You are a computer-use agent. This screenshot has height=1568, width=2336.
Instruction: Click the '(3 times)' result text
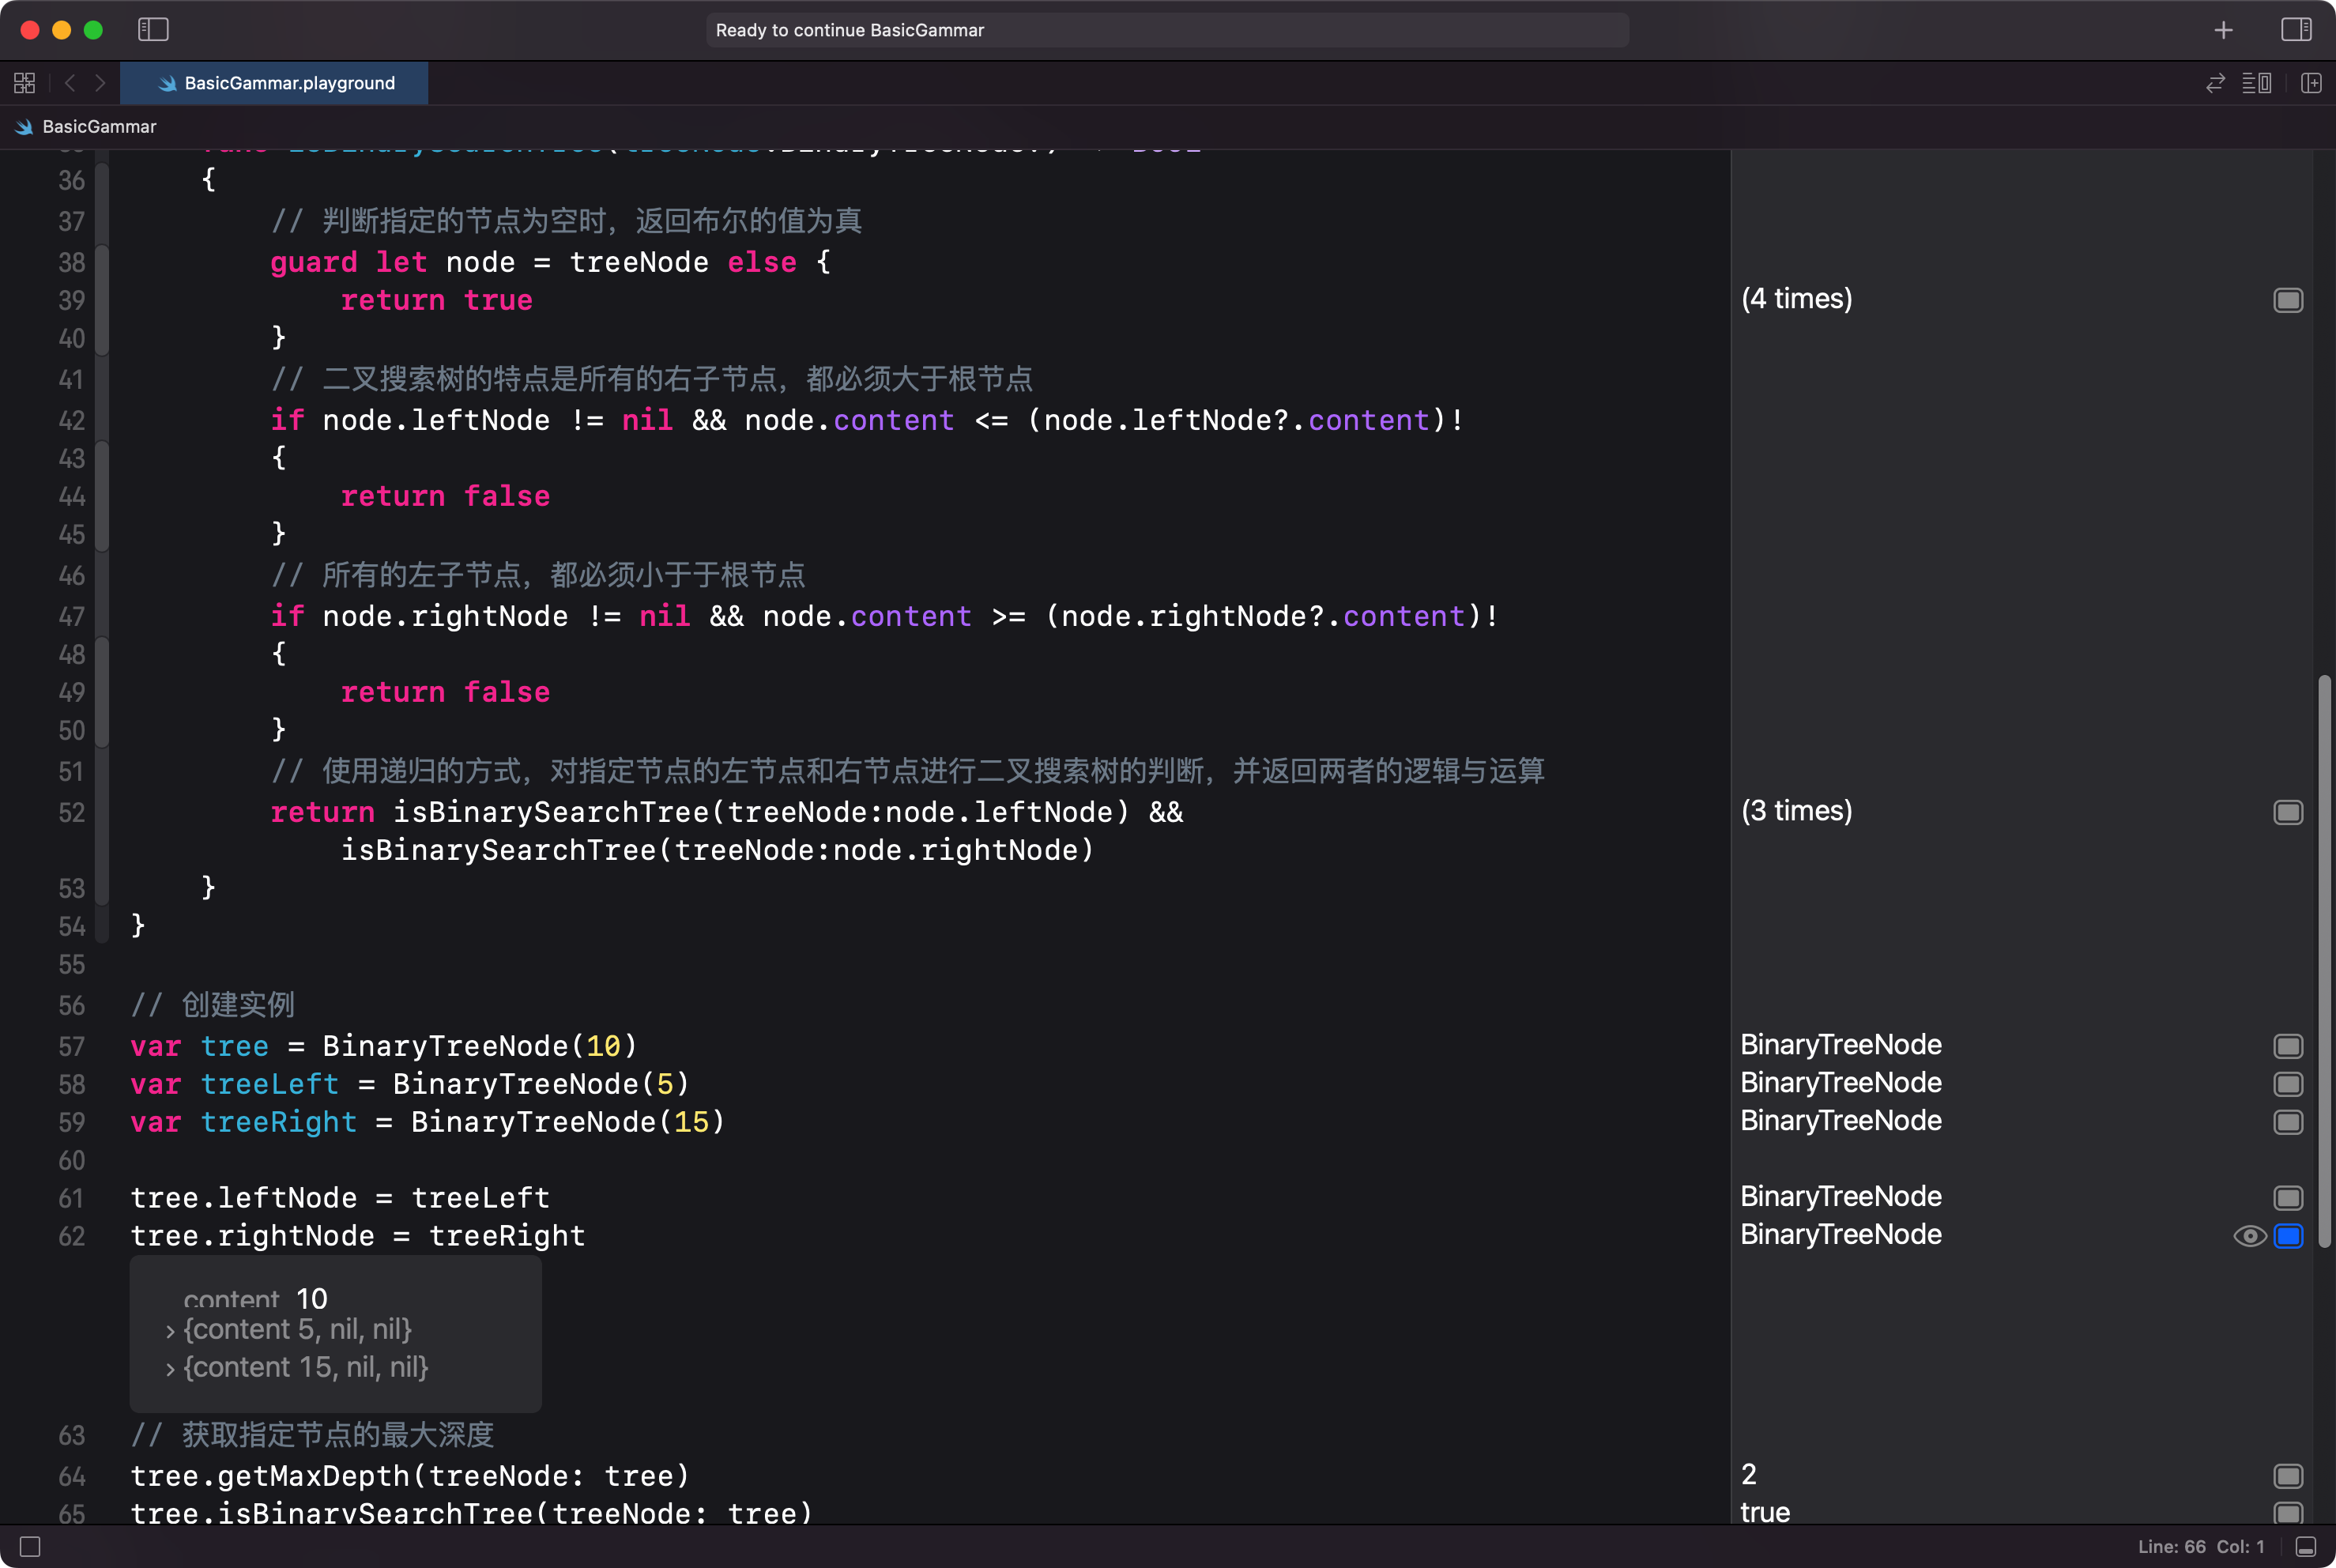[x=1796, y=811]
